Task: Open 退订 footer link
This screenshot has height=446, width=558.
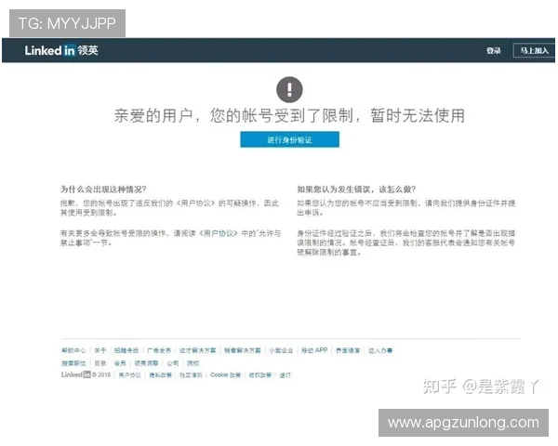Action: pyautogui.click(x=286, y=375)
